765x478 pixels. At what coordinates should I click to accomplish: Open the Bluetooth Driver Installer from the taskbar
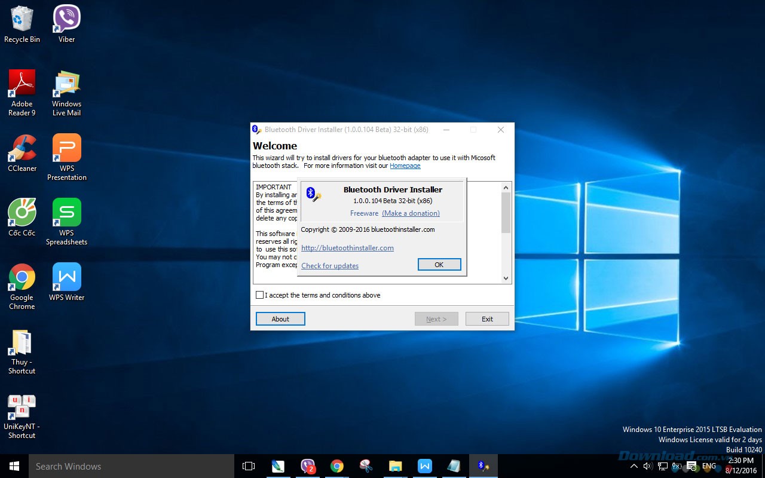tap(483, 466)
